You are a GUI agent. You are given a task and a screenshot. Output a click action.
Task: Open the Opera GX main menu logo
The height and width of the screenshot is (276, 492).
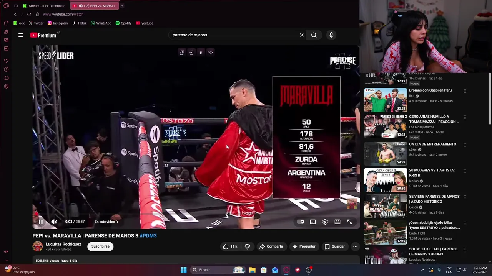tap(6, 6)
